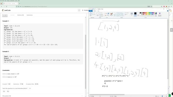Click the Paint zoom slider handle

(x=162, y=96)
